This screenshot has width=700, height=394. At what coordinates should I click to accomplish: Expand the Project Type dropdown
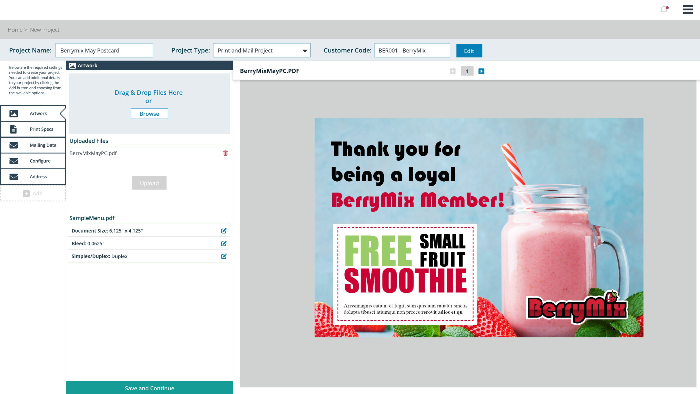pos(305,50)
